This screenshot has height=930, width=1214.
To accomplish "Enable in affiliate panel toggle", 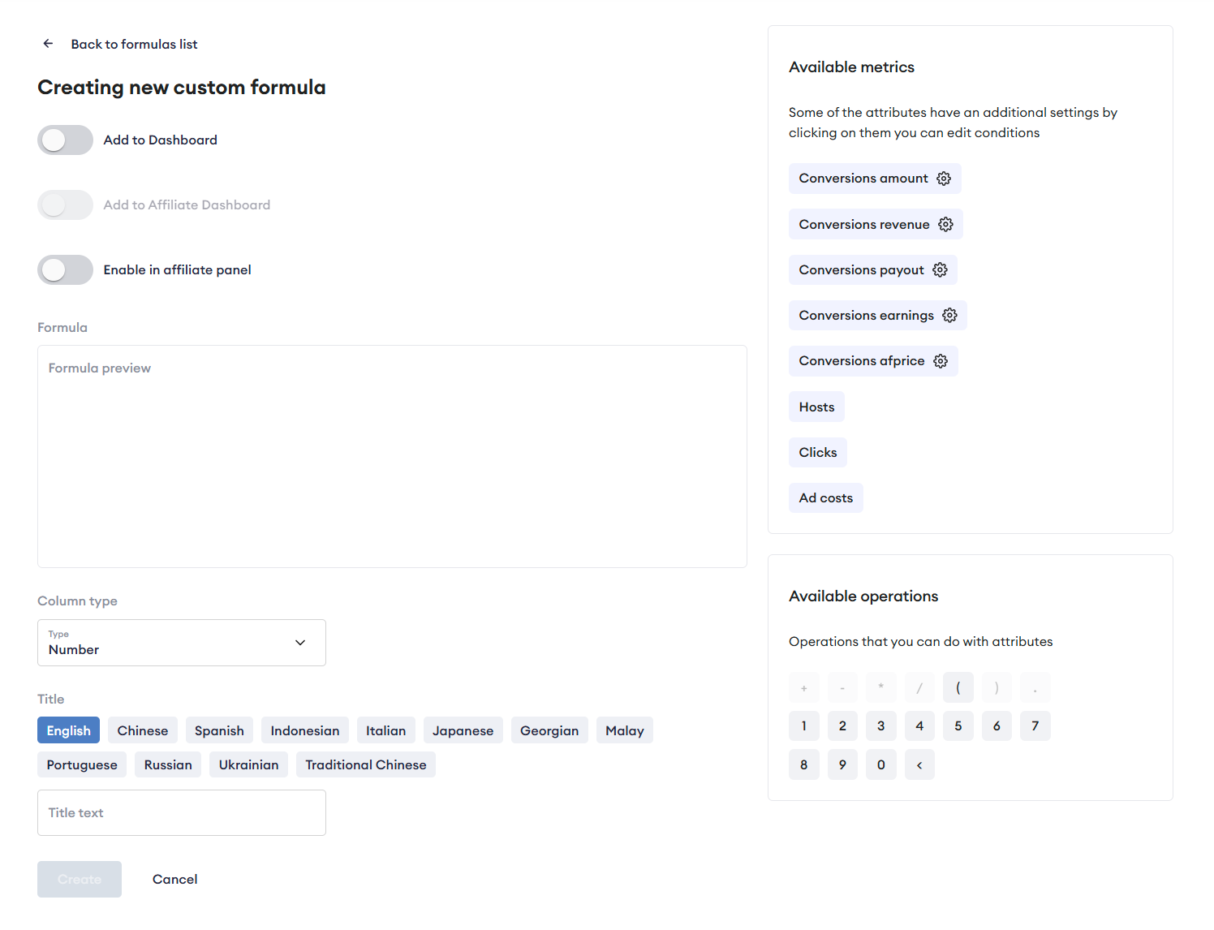I will [65, 270].
